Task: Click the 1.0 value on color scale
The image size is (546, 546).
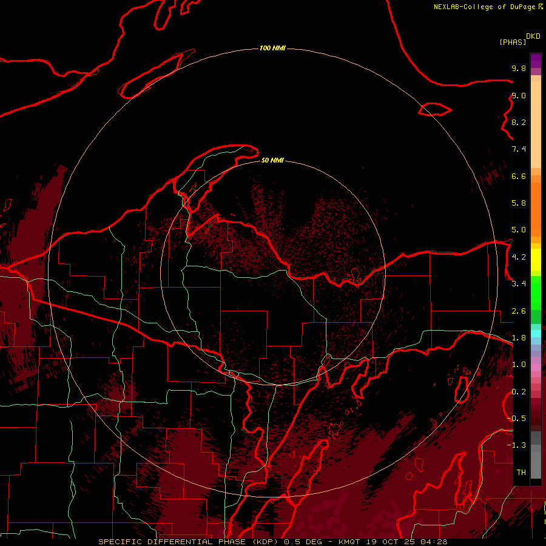Action: click(x=519, y=365)
